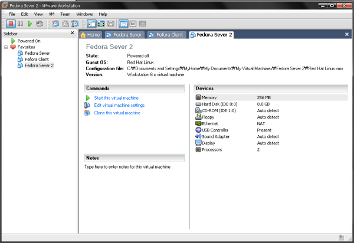Click the status bar icon at bottom right

coord(342,238)
